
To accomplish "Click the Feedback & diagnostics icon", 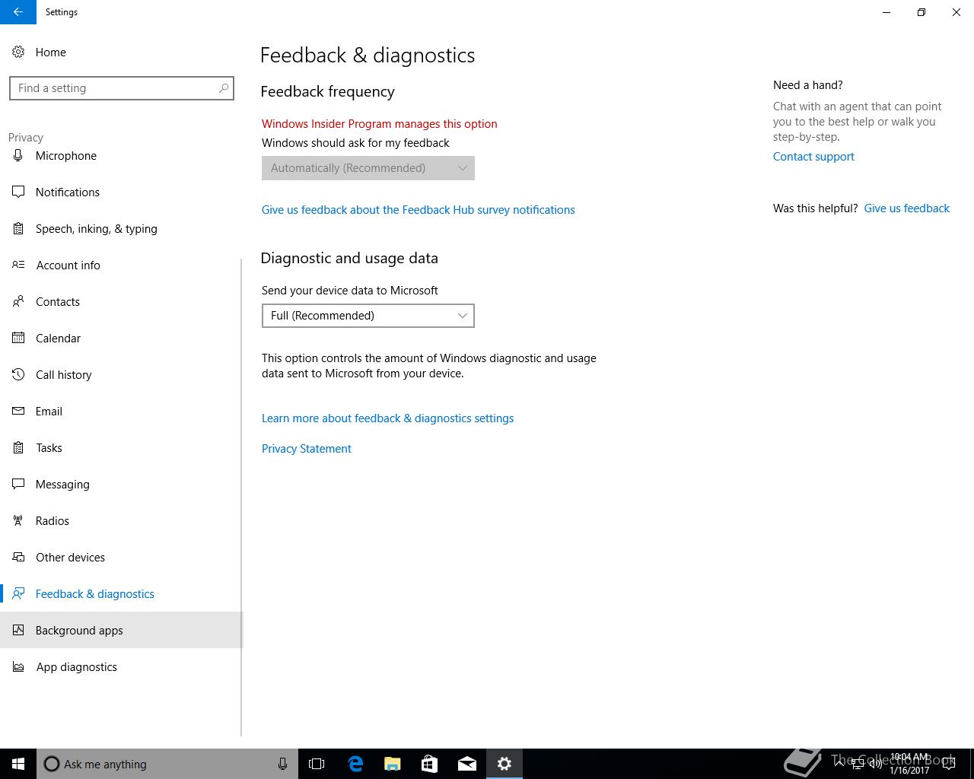I will (18, 594).
